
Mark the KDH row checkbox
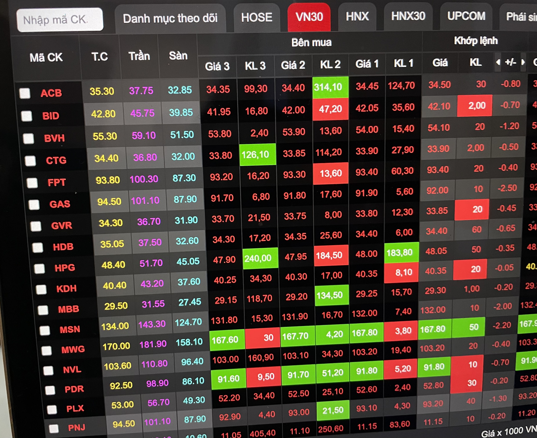point(41,289)
